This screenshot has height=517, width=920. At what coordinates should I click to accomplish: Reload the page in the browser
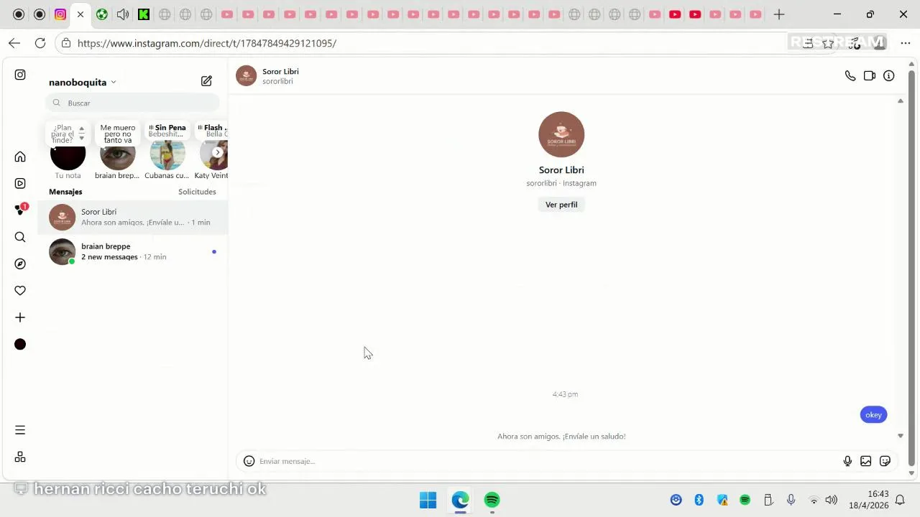(40, 43)
